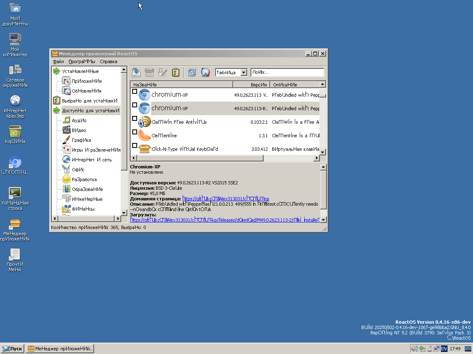This screenshot has width=473, height=354.
Task: Click the Версия column header
Action: (251, 84)
